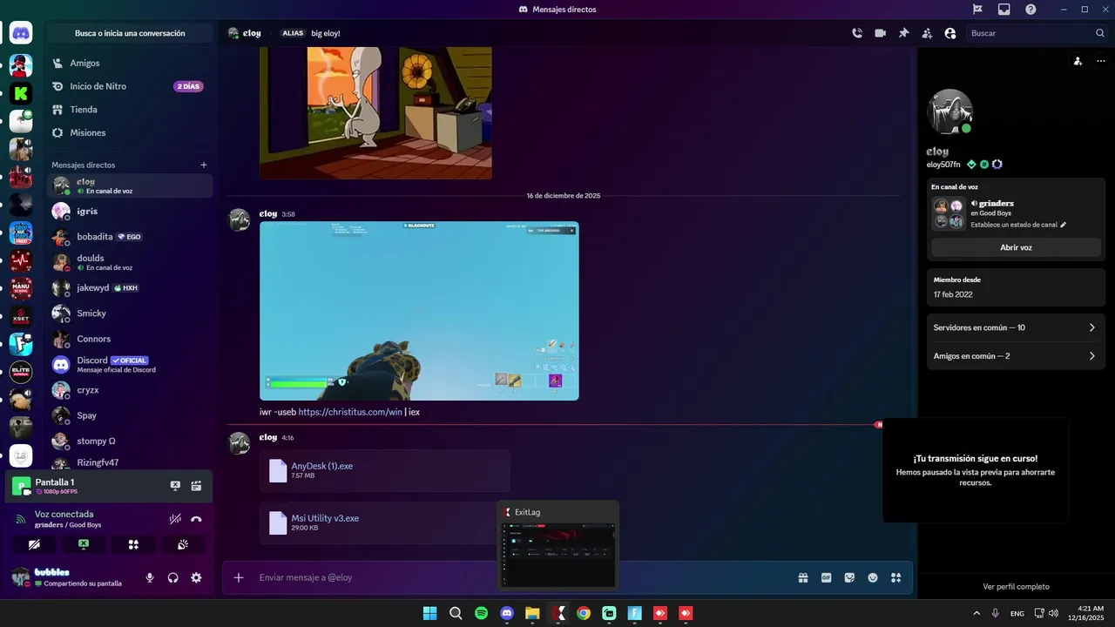Open the Smicky direct message
The image size is (1115, 627).
pos(129,313)
